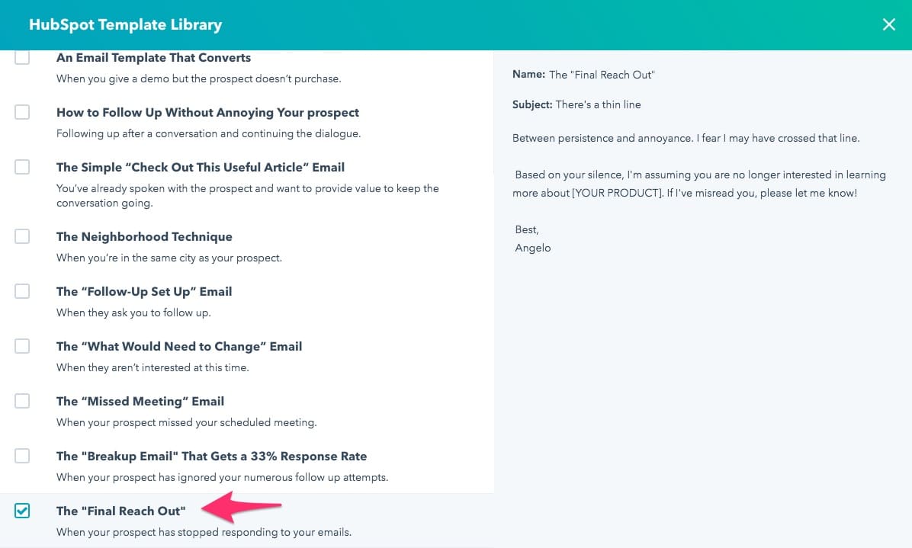
Task: Open "How to Follow Up Without Annoying Your prospect"
Action: [x=207, y=112]
